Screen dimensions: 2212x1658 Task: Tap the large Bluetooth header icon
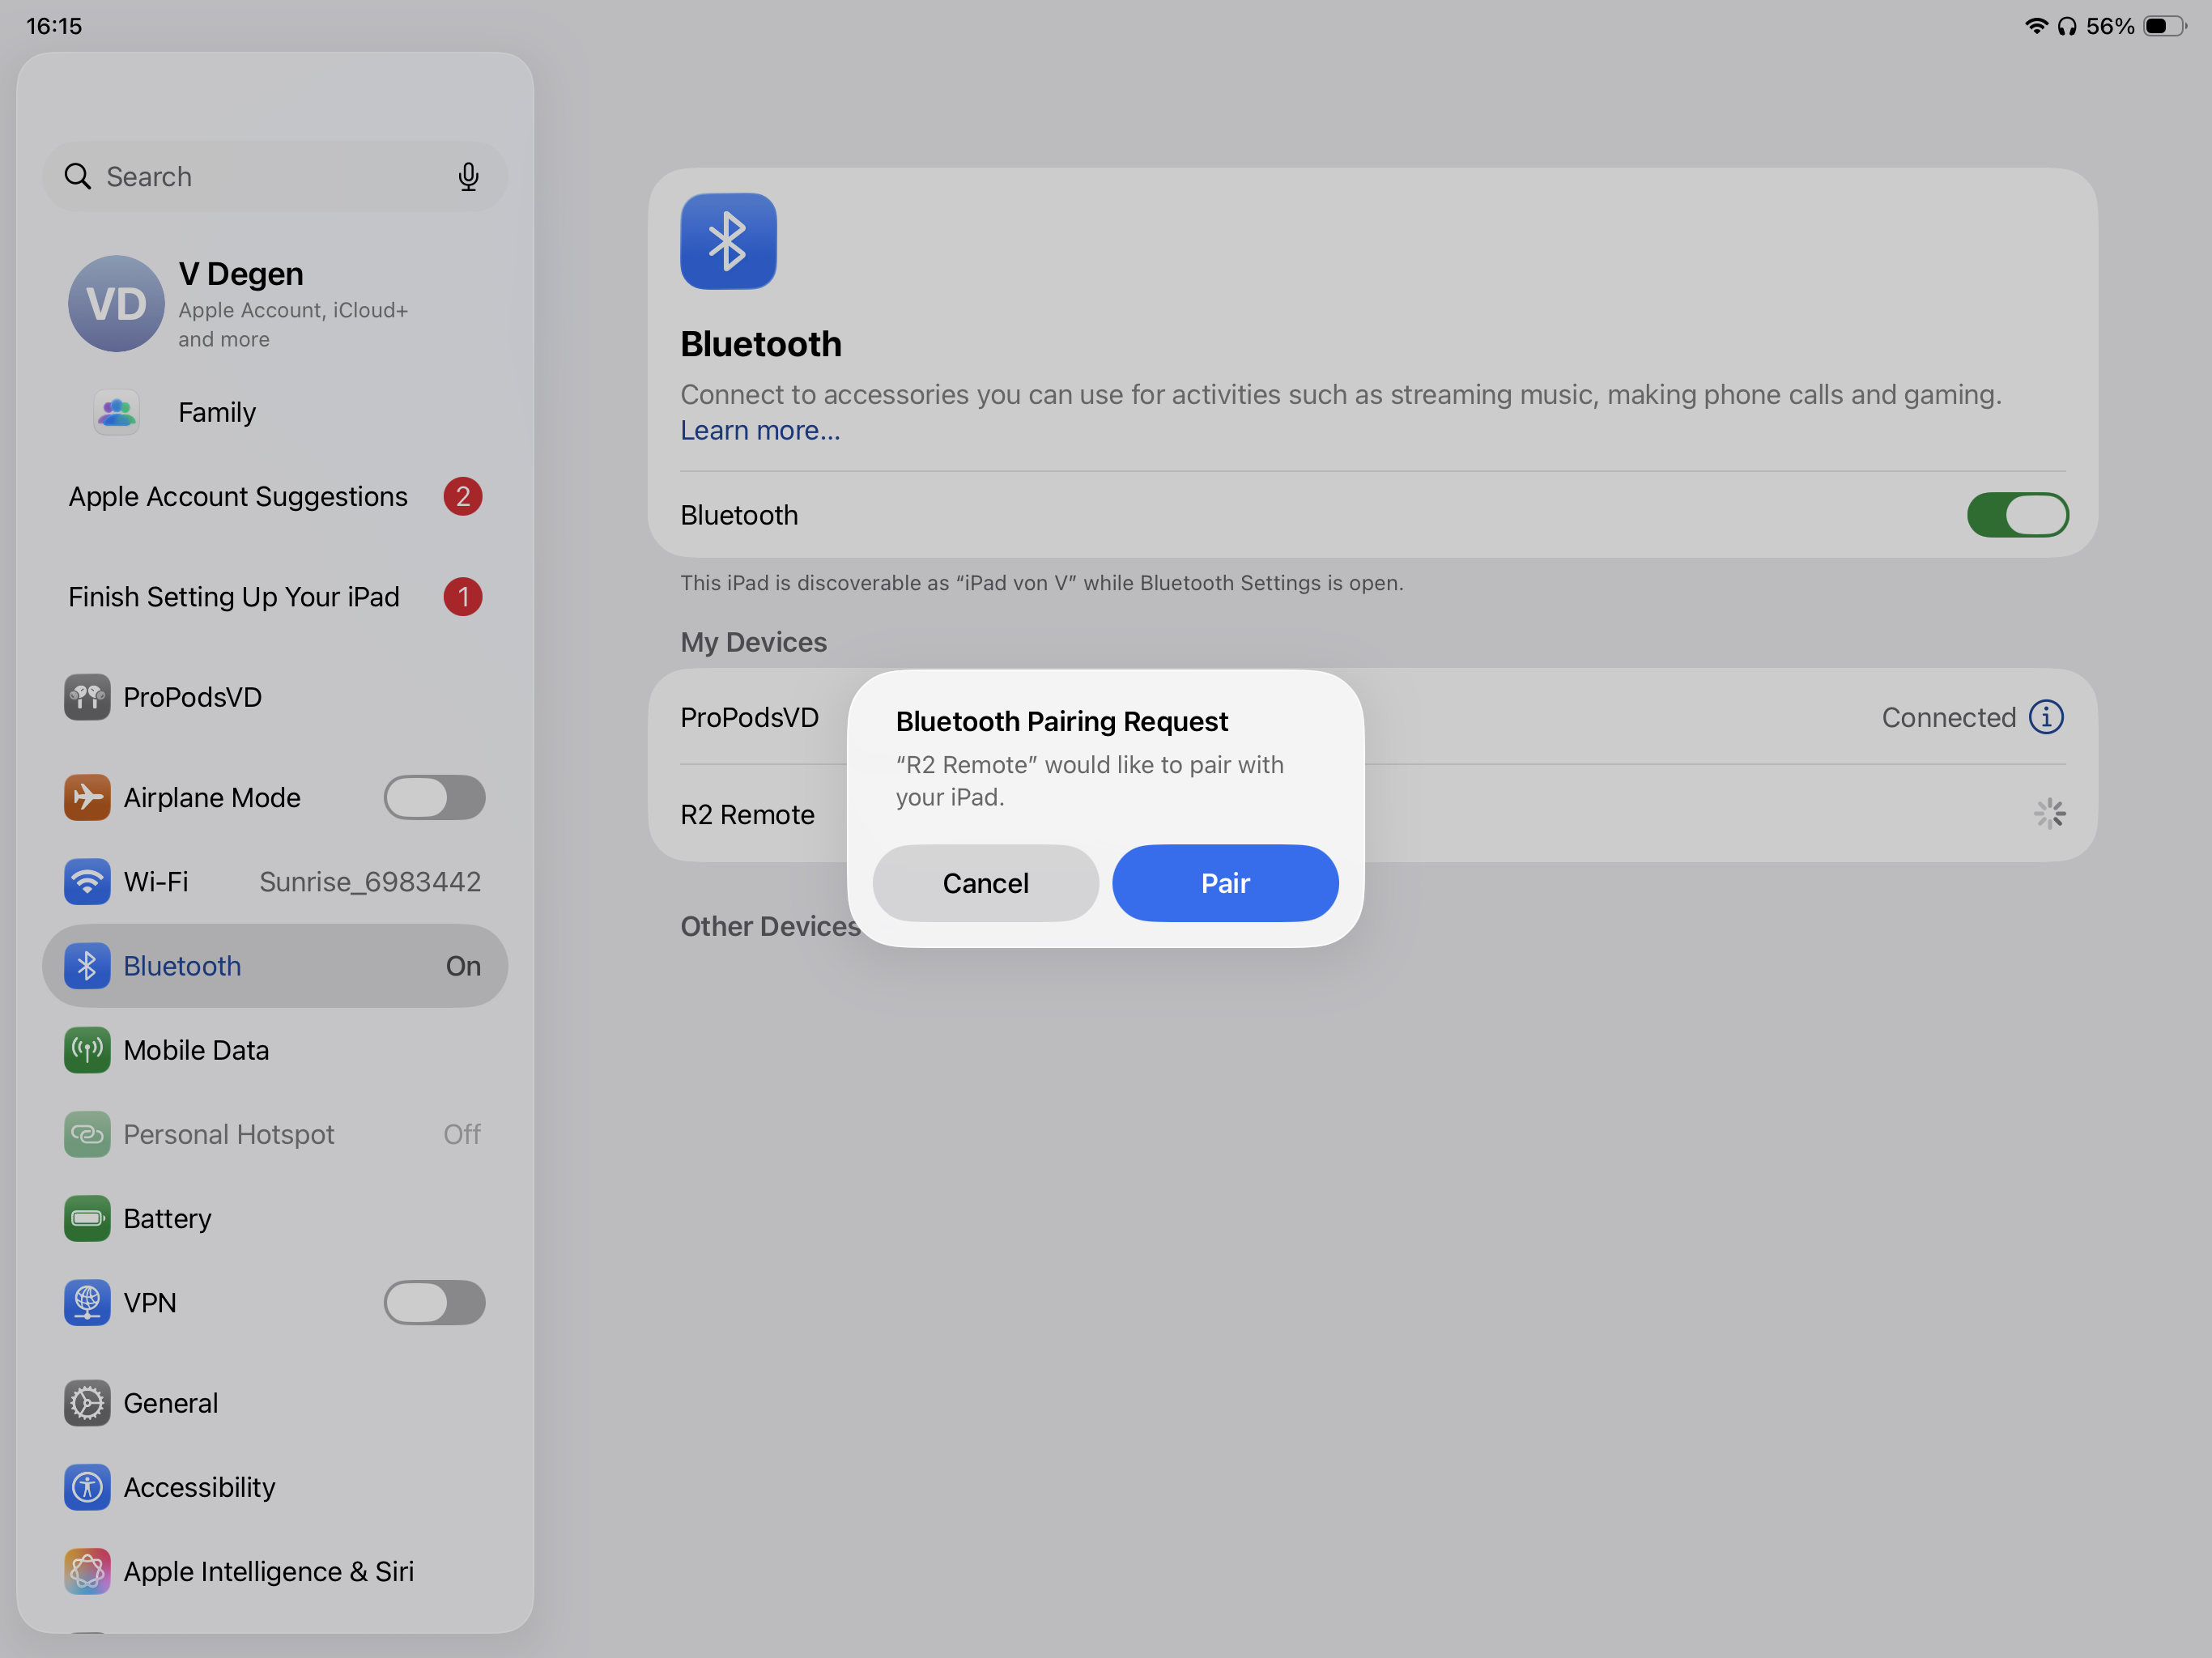[x=728, y=241]
